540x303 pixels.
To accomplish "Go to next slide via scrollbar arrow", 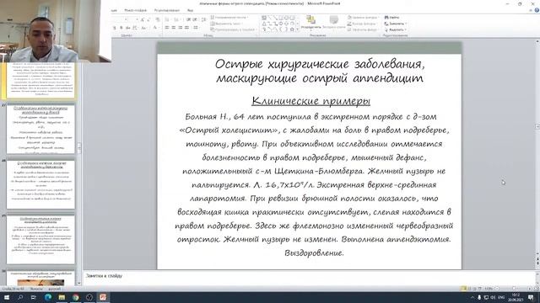I will 537,263.
